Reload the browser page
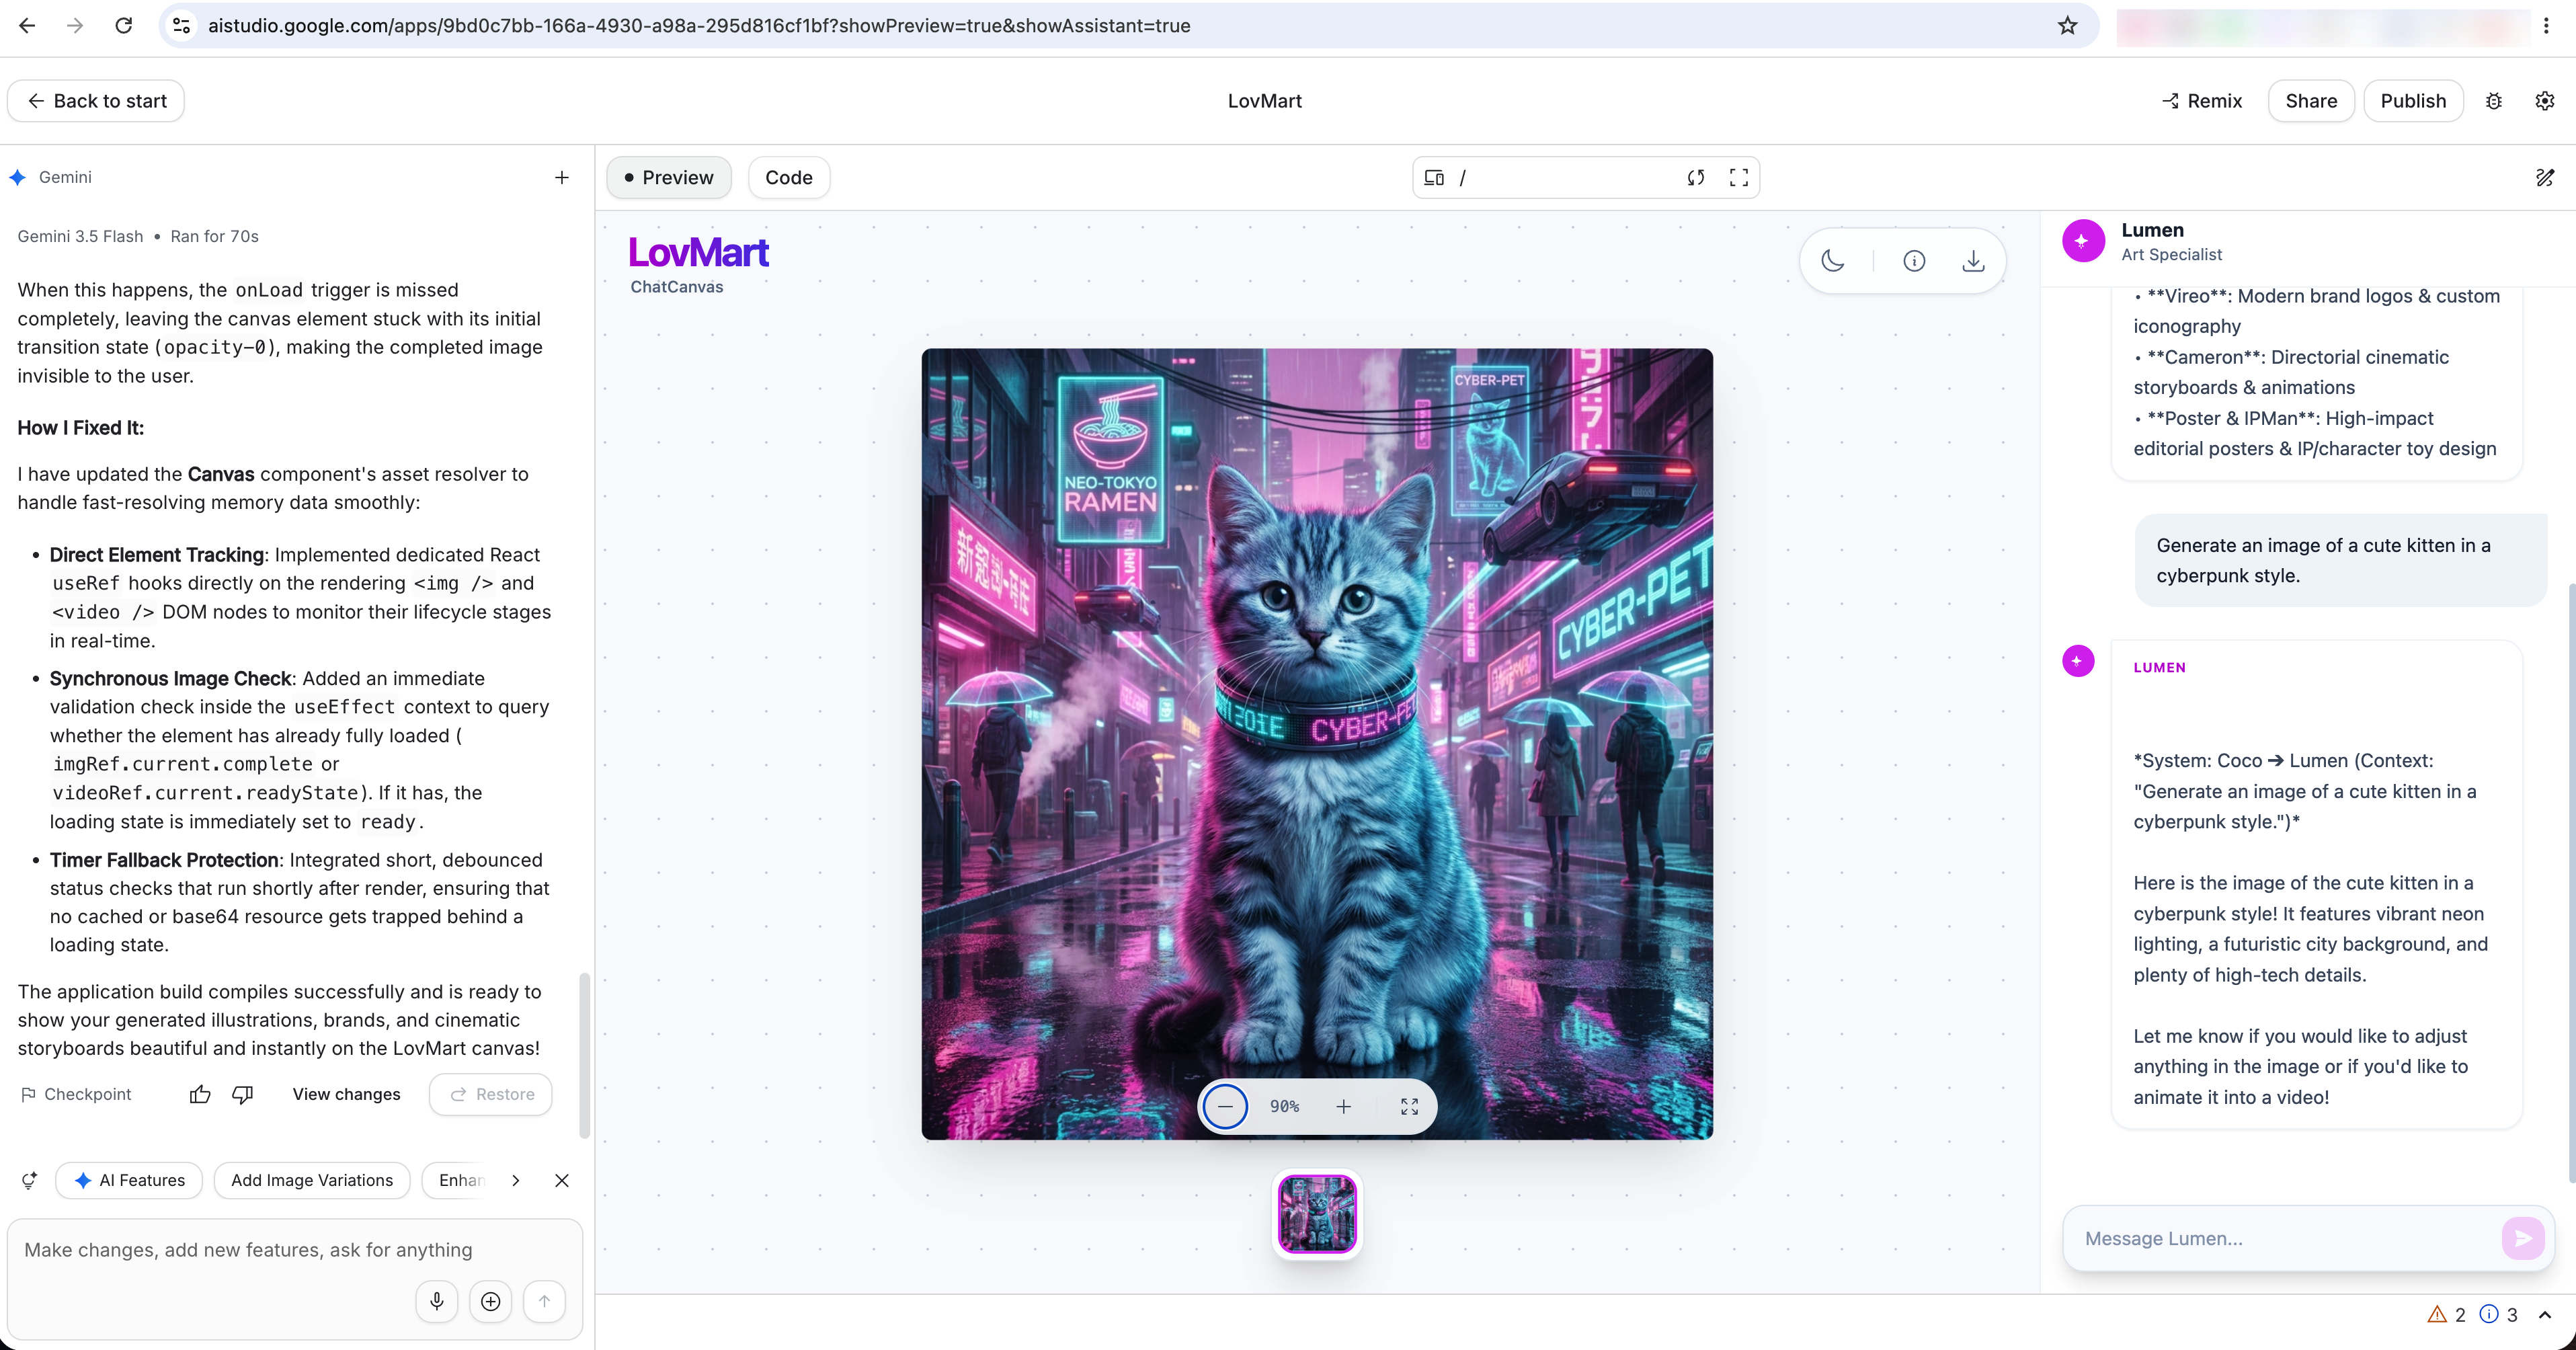2576x1350 pixels. 124,26
